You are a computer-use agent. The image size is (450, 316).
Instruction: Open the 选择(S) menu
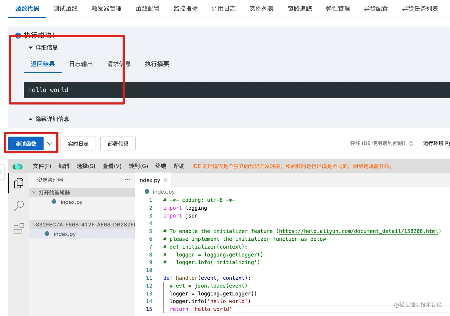86,166
